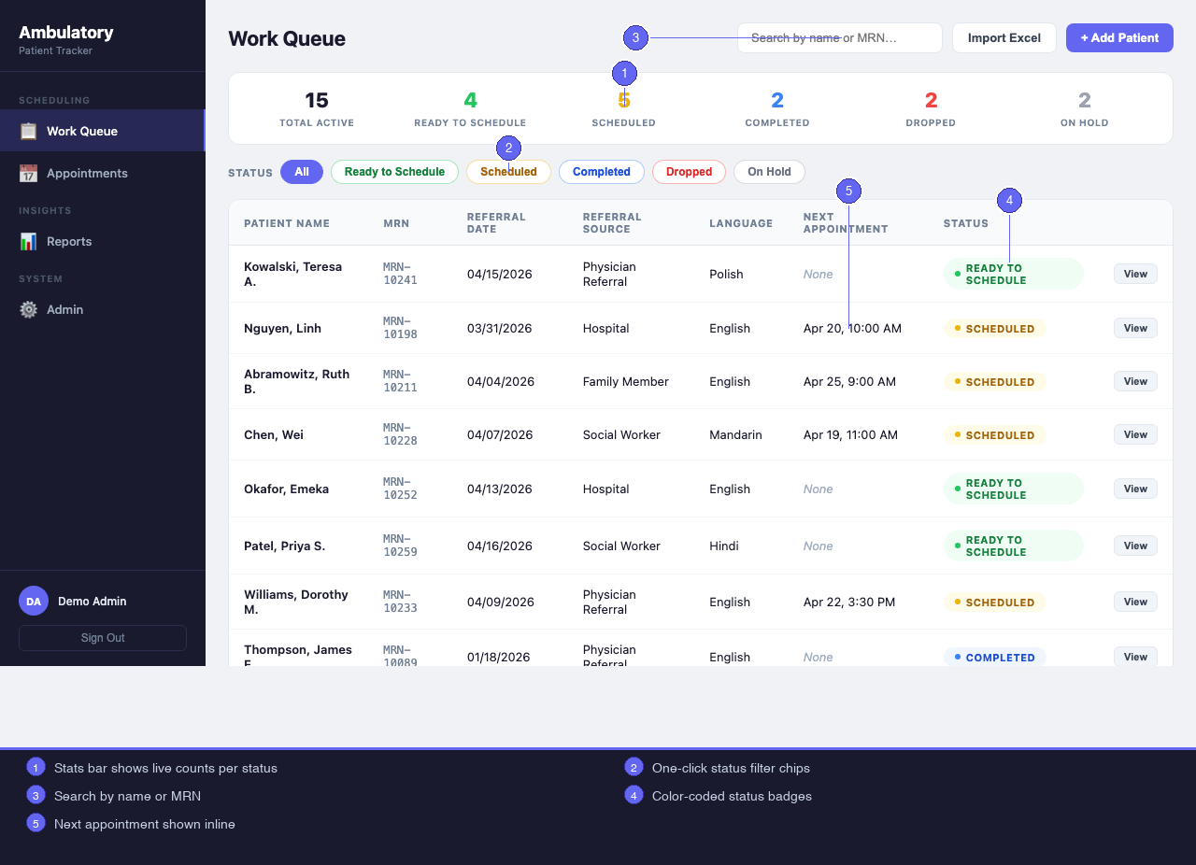Image resolution: width=1196 pixels, height=865 pixels.
Task: Open the Admin section from the sidebar
Action: click(63, 309)
